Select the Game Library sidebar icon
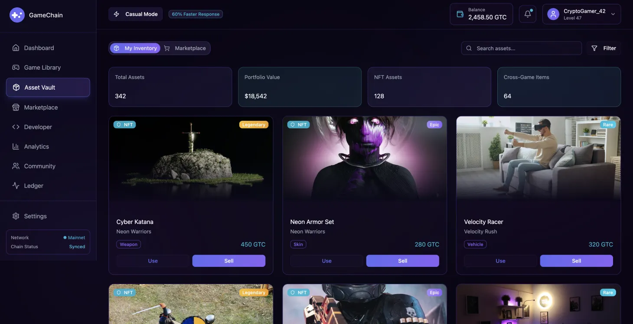Screen dimensions: 633x324 pos(15,67)
